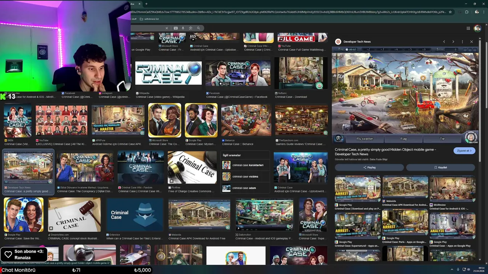
Task: Open Dreamstime CRIMINAL CASE concept stock image
Action: [74, 215]
